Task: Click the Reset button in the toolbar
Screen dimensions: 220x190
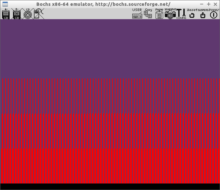Action: click(x=192, y=14)
